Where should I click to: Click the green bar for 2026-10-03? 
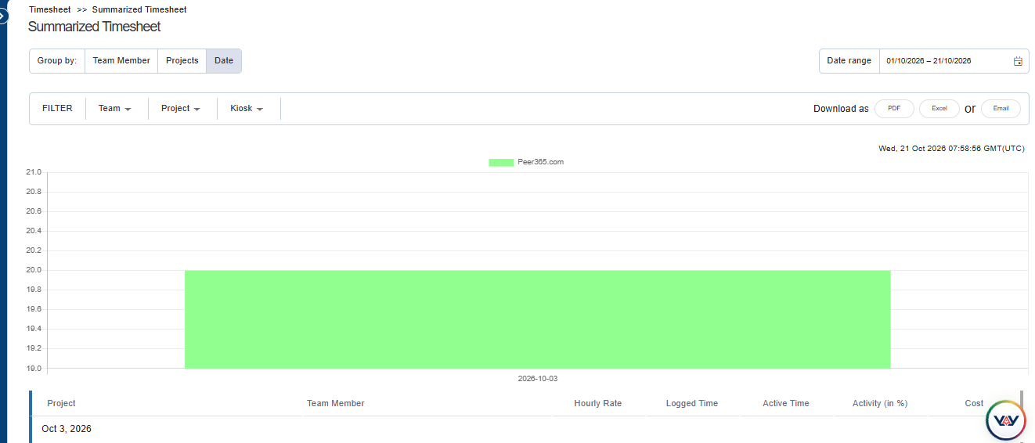pos(537,319)
